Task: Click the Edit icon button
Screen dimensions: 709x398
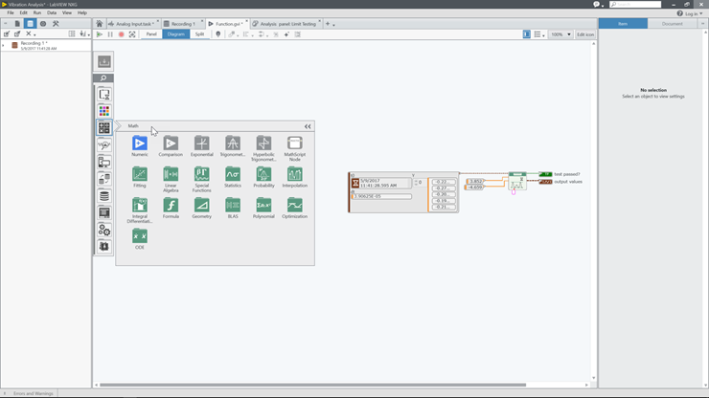Action: [x=584, y=34]
